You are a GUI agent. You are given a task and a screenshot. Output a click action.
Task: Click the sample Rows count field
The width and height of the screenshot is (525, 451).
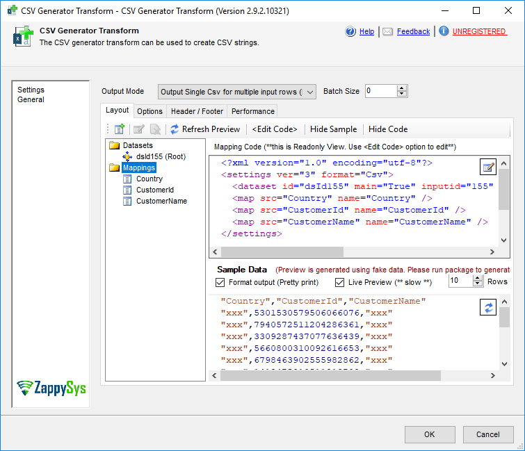pyautogui.click(x=461, y=280)
